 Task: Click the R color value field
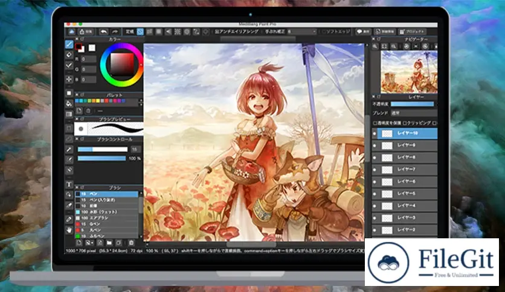click(88, 59)
